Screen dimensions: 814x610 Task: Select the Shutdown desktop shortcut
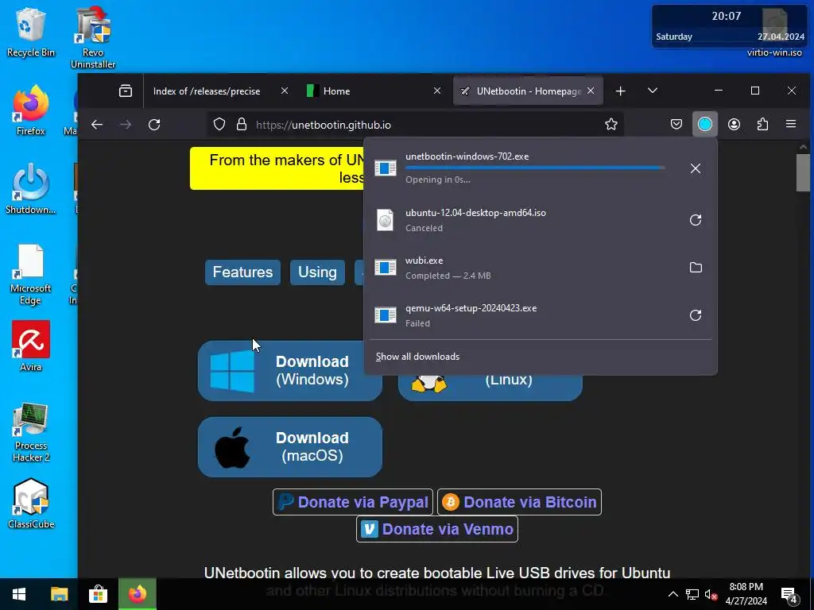(31, 189)
